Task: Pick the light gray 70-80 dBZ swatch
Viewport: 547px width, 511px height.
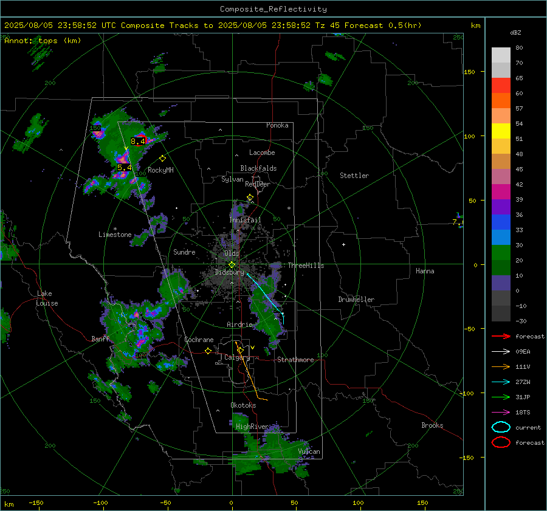Action: (501, 55)
